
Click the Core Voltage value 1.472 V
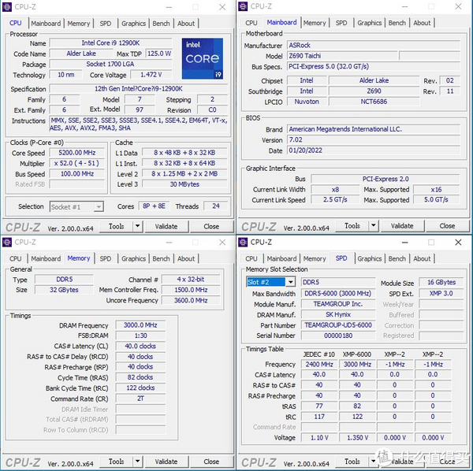[151, 75]
